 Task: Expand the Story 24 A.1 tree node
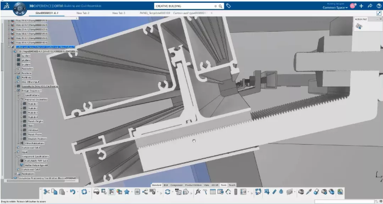pyautogui.click(x=9, y=34)
